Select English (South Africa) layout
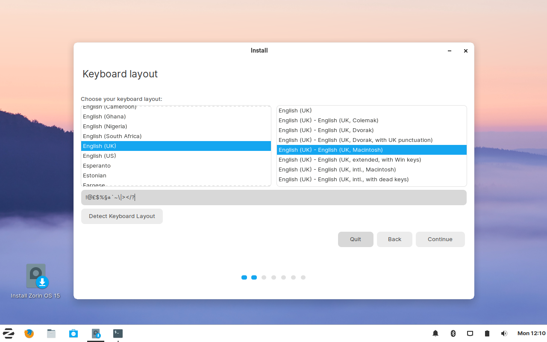 tap(176, 136)
